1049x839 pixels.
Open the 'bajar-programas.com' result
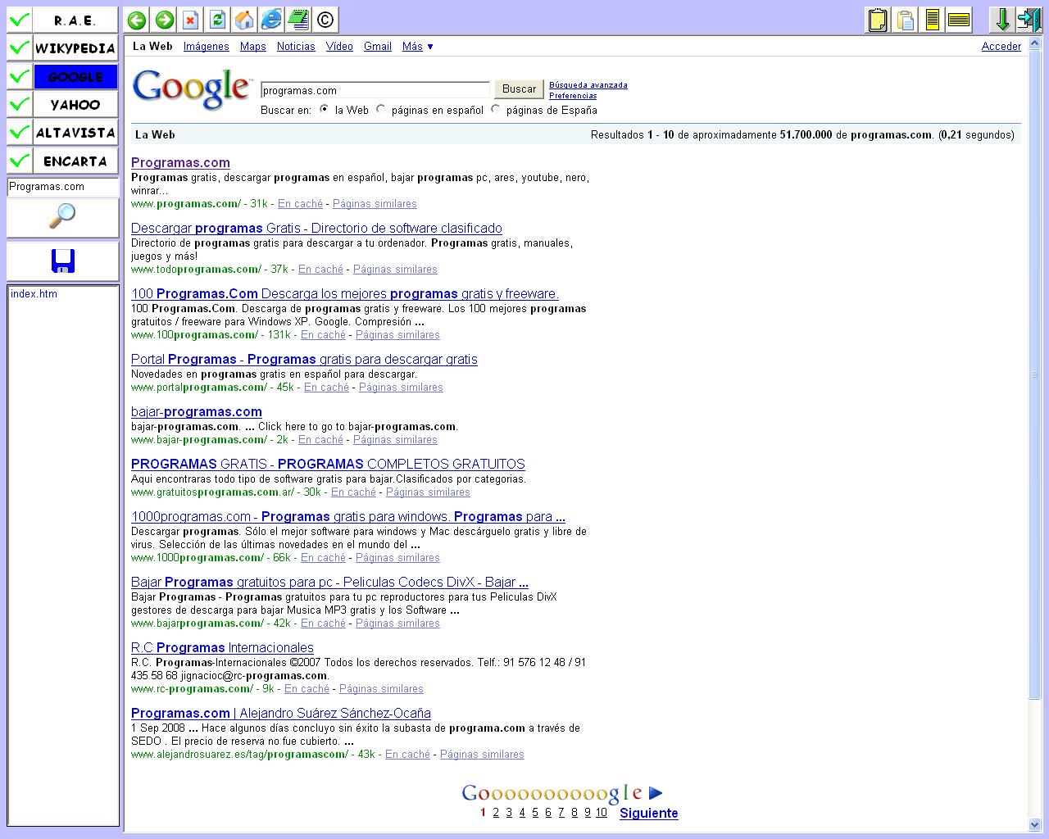click(x=197, y=411)
